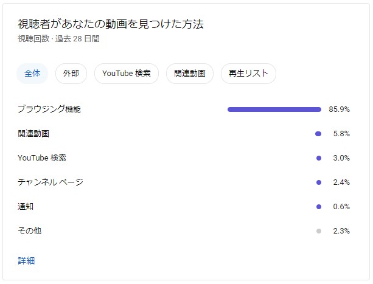Open the 詳細 link

click(26, 261)
